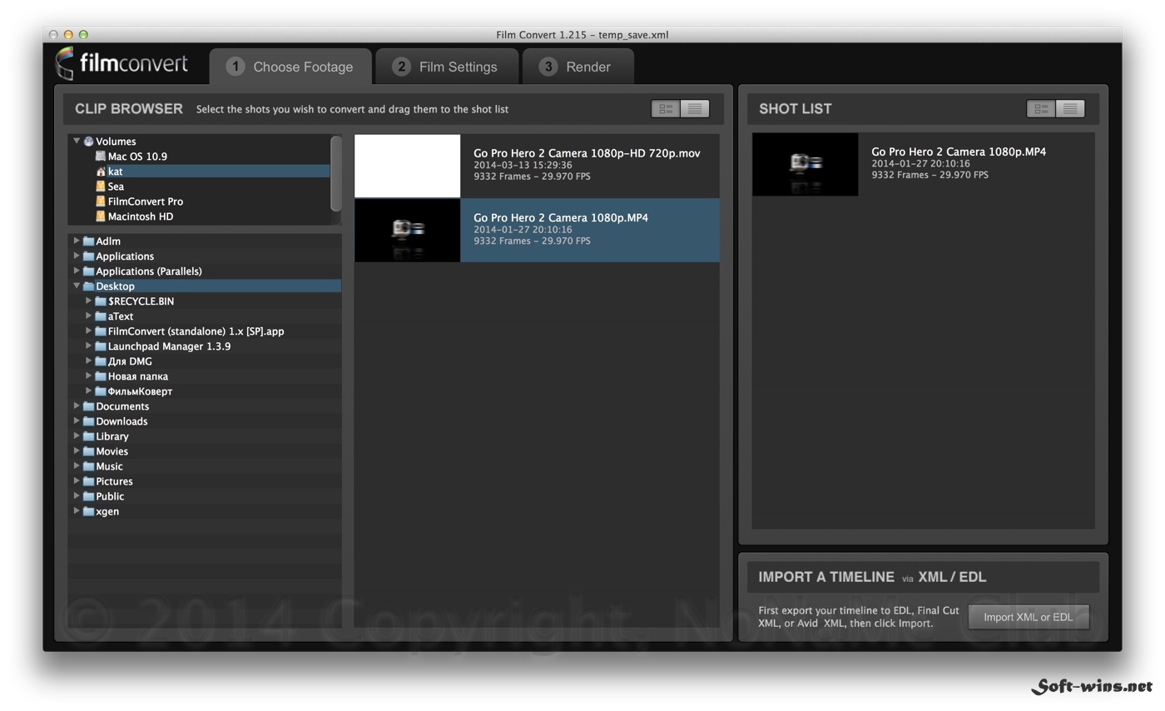Click the Macintosh HD volume icon

101,216
